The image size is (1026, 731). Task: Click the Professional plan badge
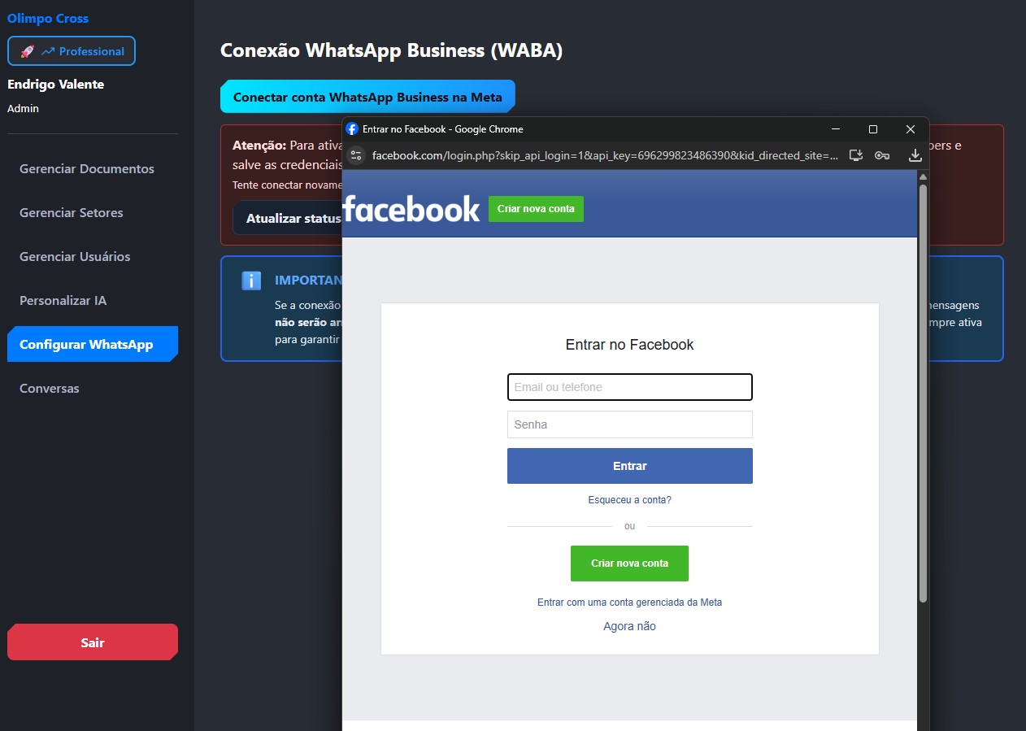tap(72, 51)
